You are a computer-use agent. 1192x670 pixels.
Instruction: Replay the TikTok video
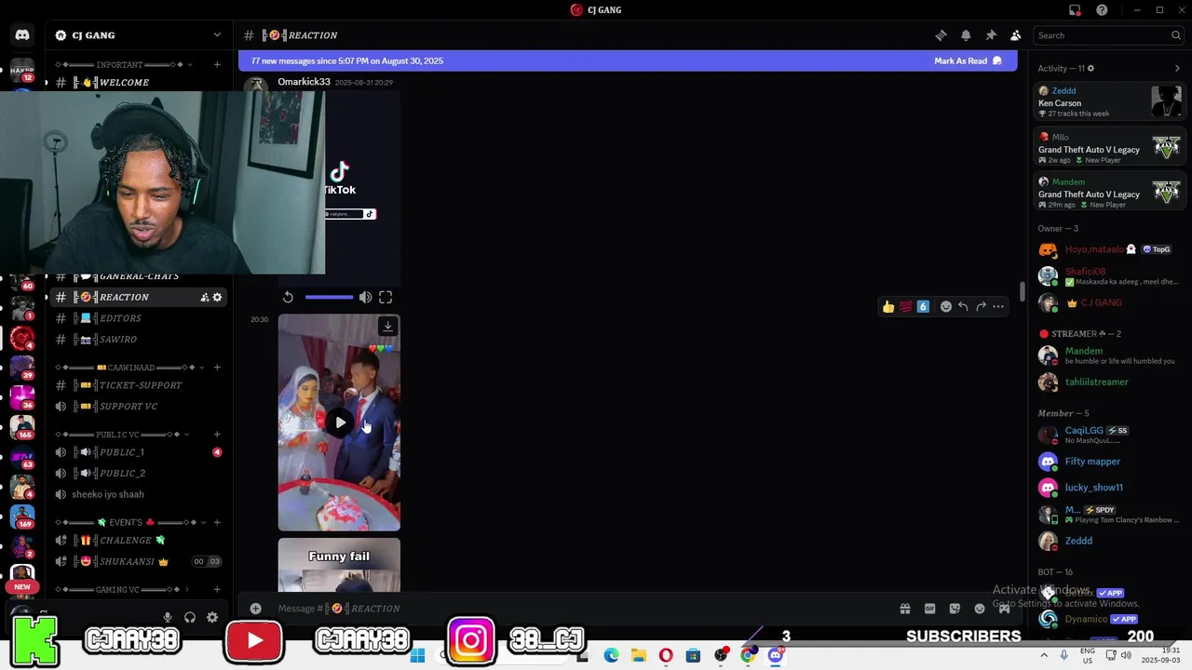pyautogui.click(x=288, y=297)
